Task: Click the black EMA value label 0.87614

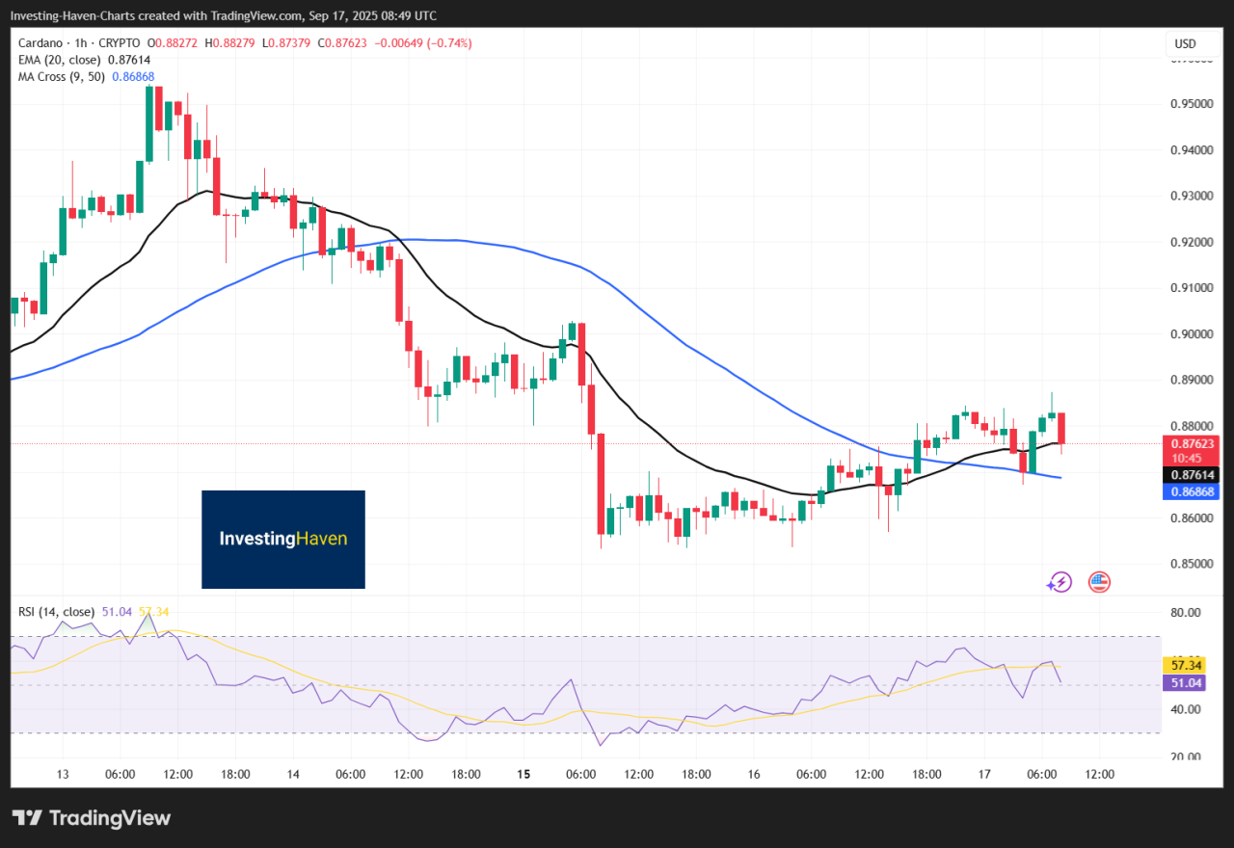Action: [x=1193, y=475]
